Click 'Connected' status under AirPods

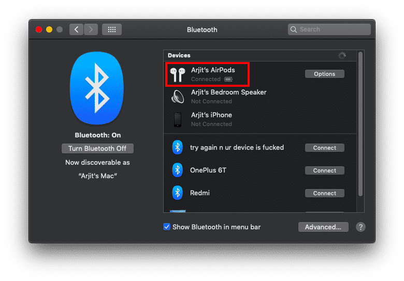tap(206, 79)
